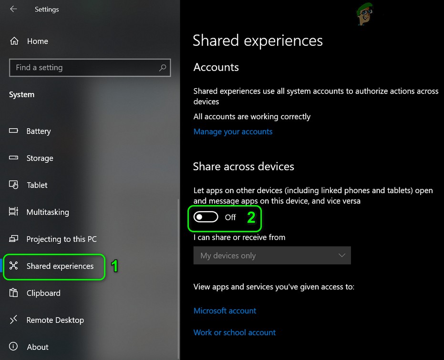The height and width of the screenshot is (360, 444).
Task: Click the search magnifier icon
Action: 163,68
